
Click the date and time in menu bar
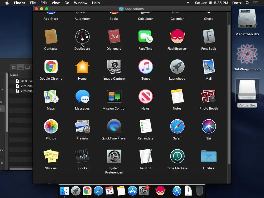(211, 3)
